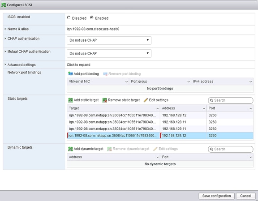Viewport: 258px width, 201px height.
Task: Select the static target 192.168.128.11 row
Action: pyautogui.click(x=160, y=122)
